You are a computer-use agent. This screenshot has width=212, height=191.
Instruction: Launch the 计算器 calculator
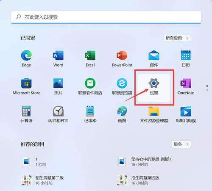click(x=26, y=114)
